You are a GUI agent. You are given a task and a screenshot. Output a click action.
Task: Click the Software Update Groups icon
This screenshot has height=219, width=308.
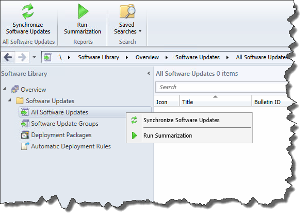(x=25, y=124)
